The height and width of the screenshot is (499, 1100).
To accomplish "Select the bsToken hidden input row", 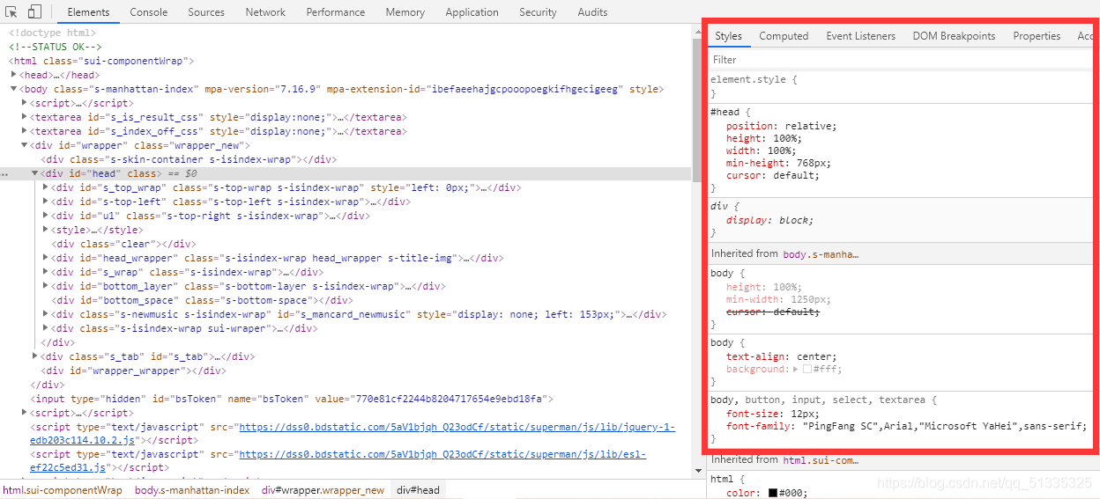I will point(346,399).
